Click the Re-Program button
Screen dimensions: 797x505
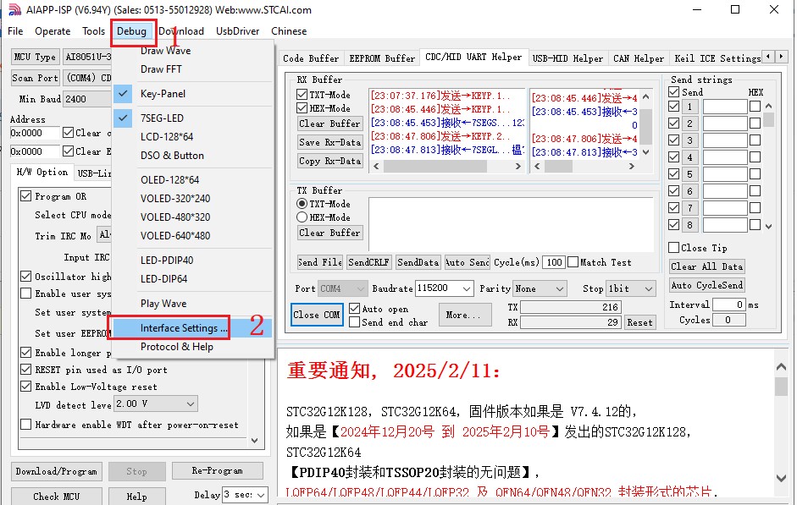pyautogui.click(x=218, y=471)
